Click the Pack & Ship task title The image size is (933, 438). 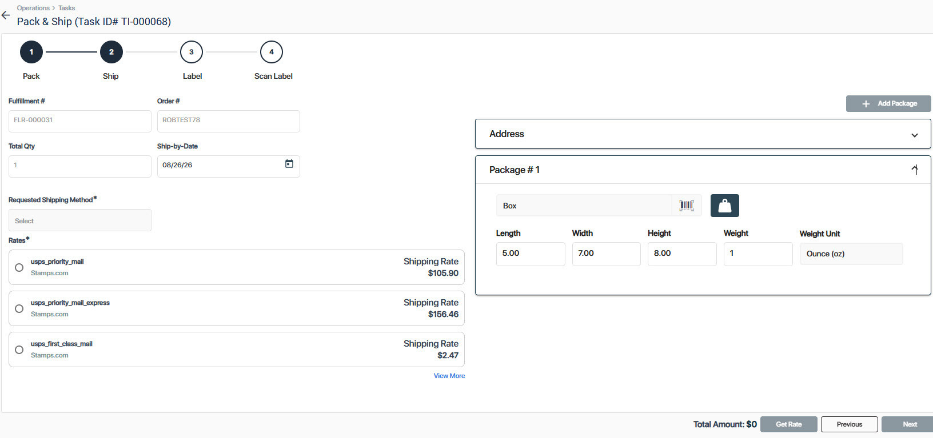(94, 22)
